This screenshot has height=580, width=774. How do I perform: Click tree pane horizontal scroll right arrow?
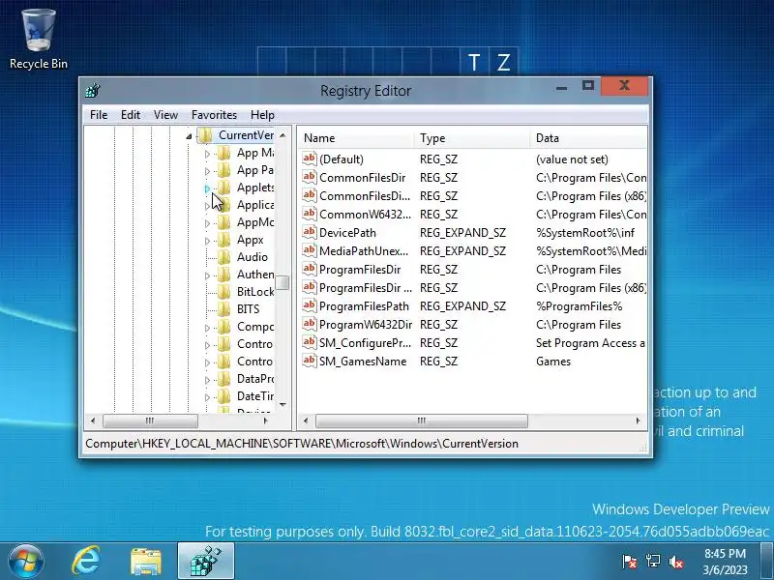pos(266,420)
